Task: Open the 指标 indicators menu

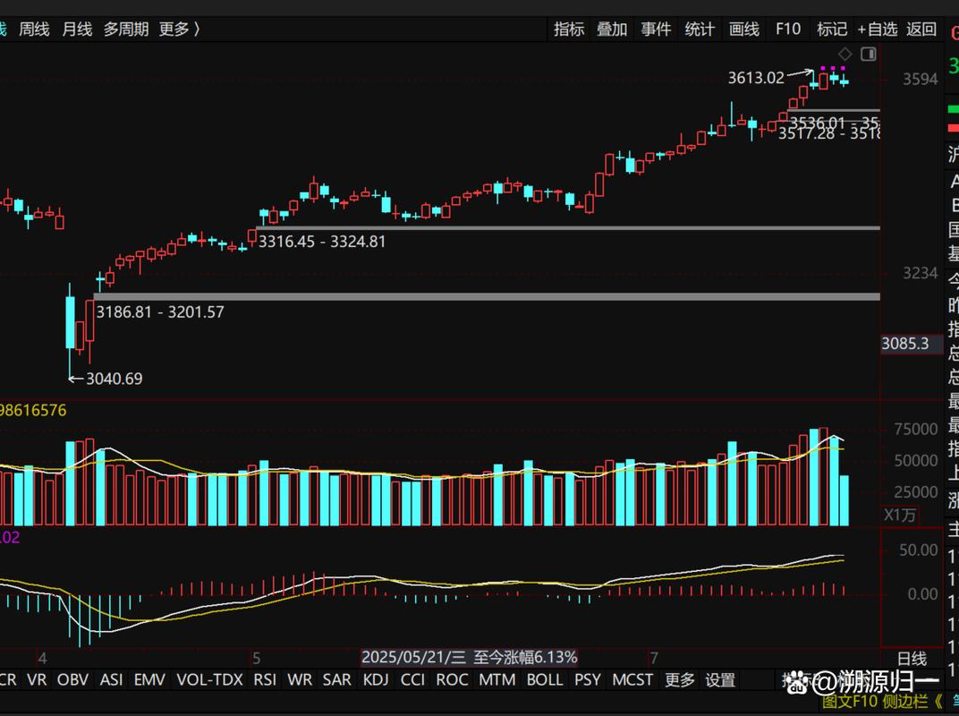Action: pyautogui.click(x=570, y=30)
